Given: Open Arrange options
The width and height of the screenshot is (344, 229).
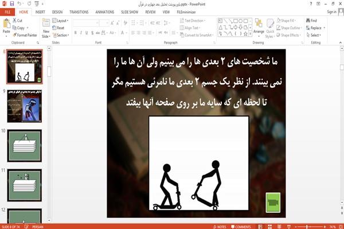Looking at the screenshot, I should point(259,28).
